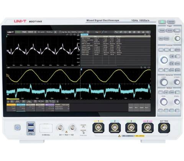Image resolution: width=184 pixels, height=161 pixels.
Task: Toggle the green on-screen Run/Stop button
Action: point(18,32)
